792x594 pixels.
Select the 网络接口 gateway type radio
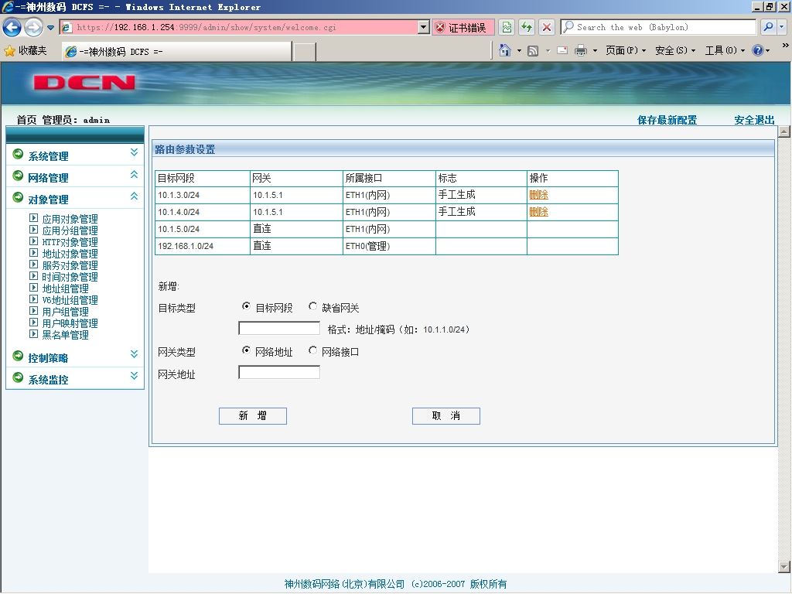[x=312, y=350]
